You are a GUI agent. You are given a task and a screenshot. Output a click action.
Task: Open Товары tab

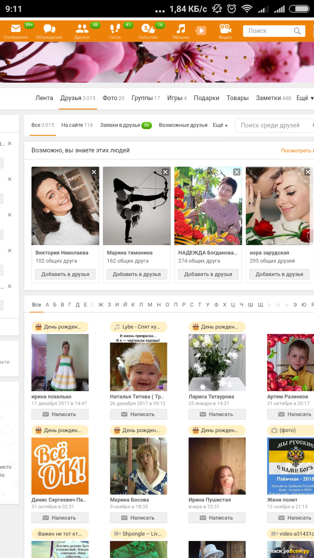(238, 98)
